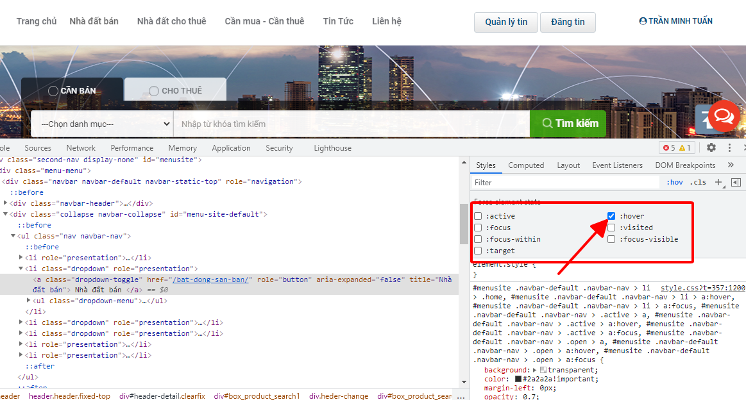The height and width of the screenshot is (400, 746).
Task: Open Tin Tức navigation link
Action: 338,21
